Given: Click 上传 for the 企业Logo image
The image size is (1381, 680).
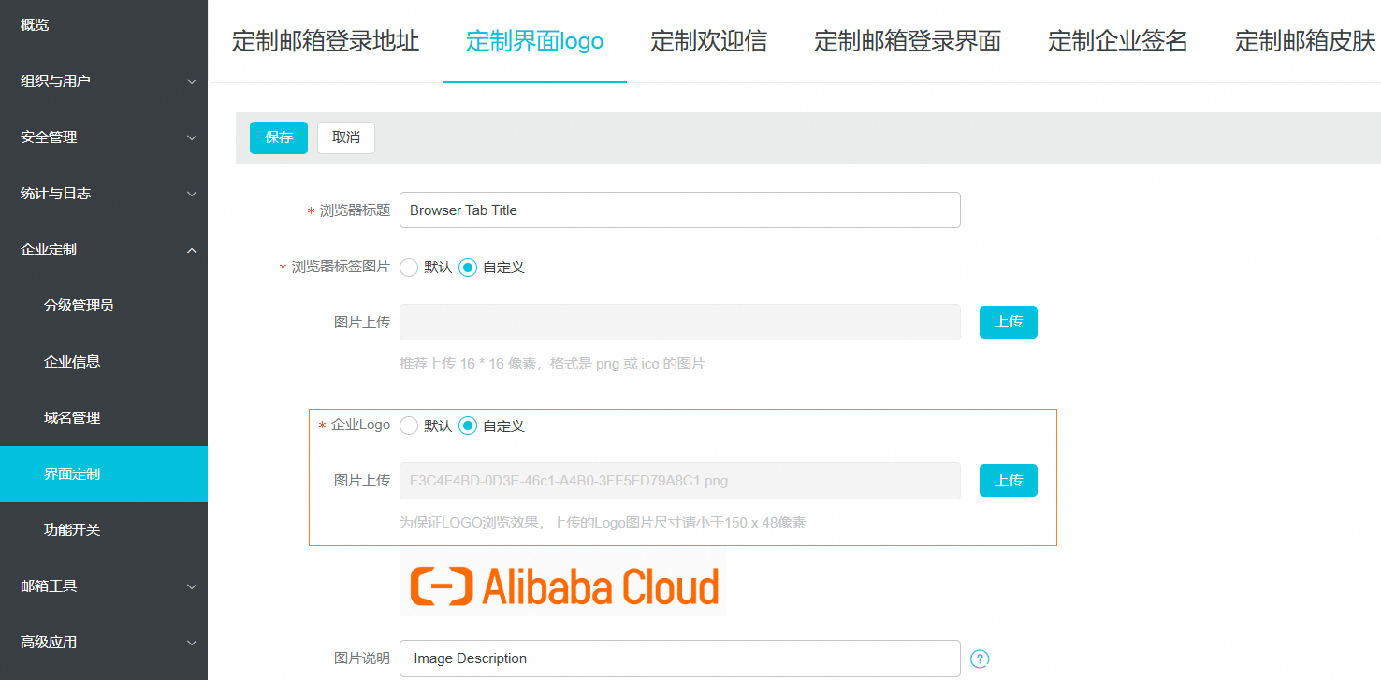Looking at the screenshot, I should 1009,481.
